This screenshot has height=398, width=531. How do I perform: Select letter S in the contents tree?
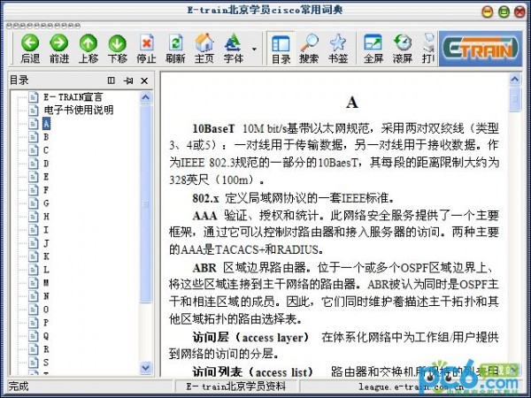tap(46, 362)
